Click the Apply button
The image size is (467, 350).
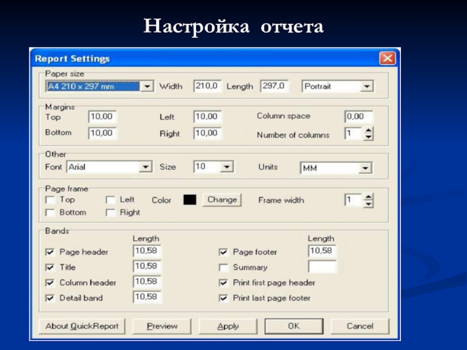[x=228, y=326]
